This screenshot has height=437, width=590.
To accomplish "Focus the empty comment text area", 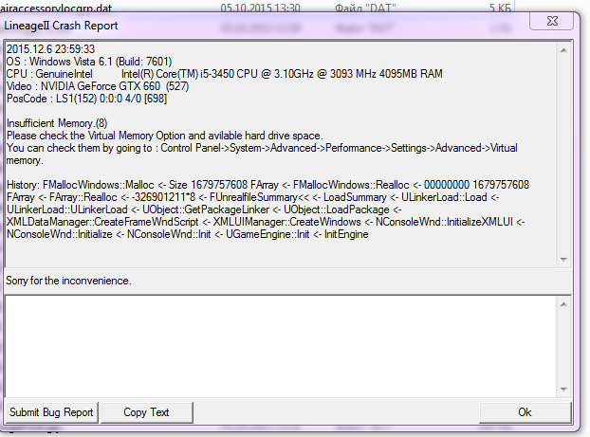I will (x=281, y=346).
